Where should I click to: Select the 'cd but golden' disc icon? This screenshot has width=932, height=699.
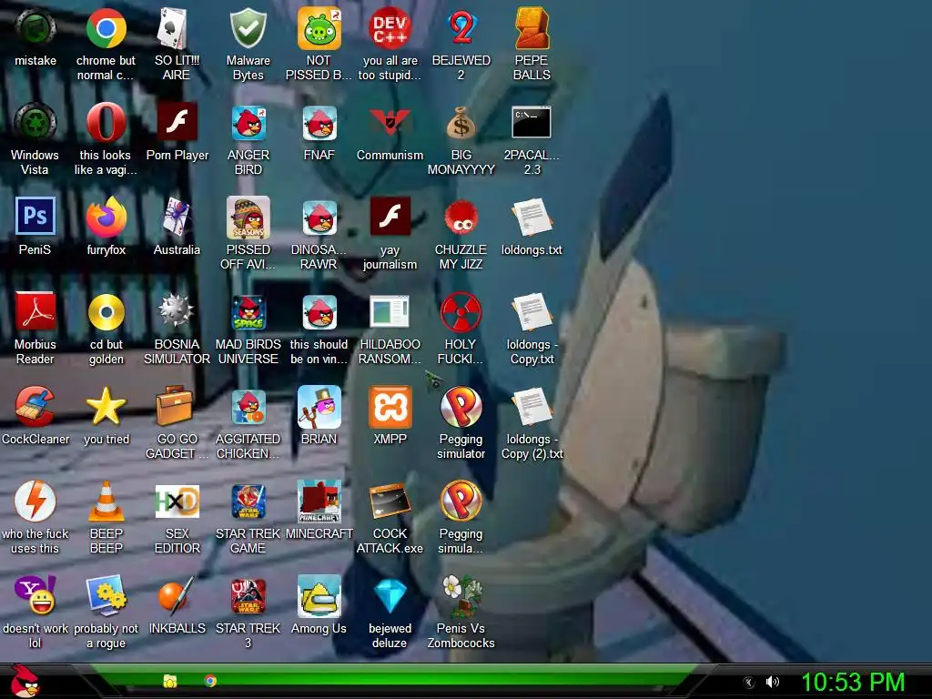pyautogui.click(x=106, y=311)
